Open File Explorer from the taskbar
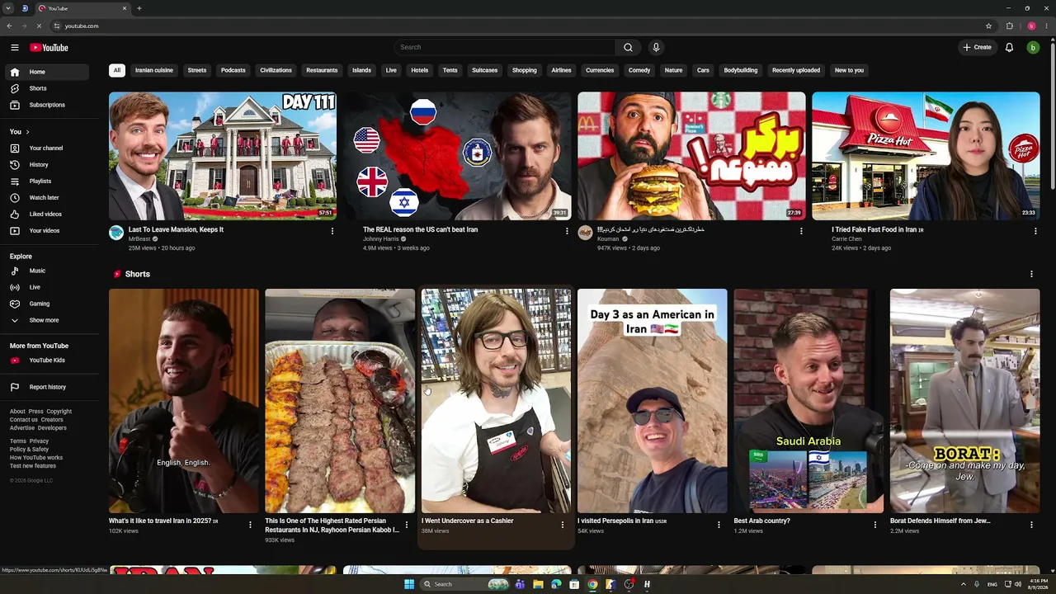Image resolution: width=1056 pixels, height=594 pixels. pyautogui.click(x=538, y=584)
